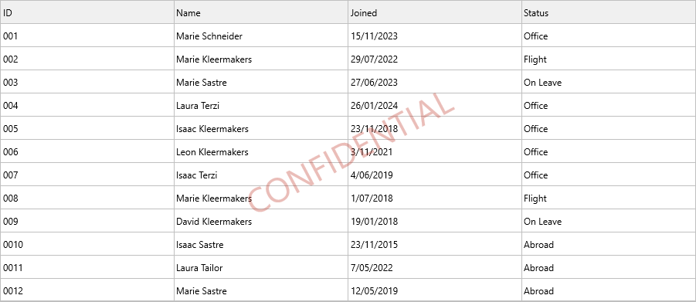Click Isaac Kleermakers name cell
The height and width of the screenshot is (302, 696).
(x=261, y=129)
